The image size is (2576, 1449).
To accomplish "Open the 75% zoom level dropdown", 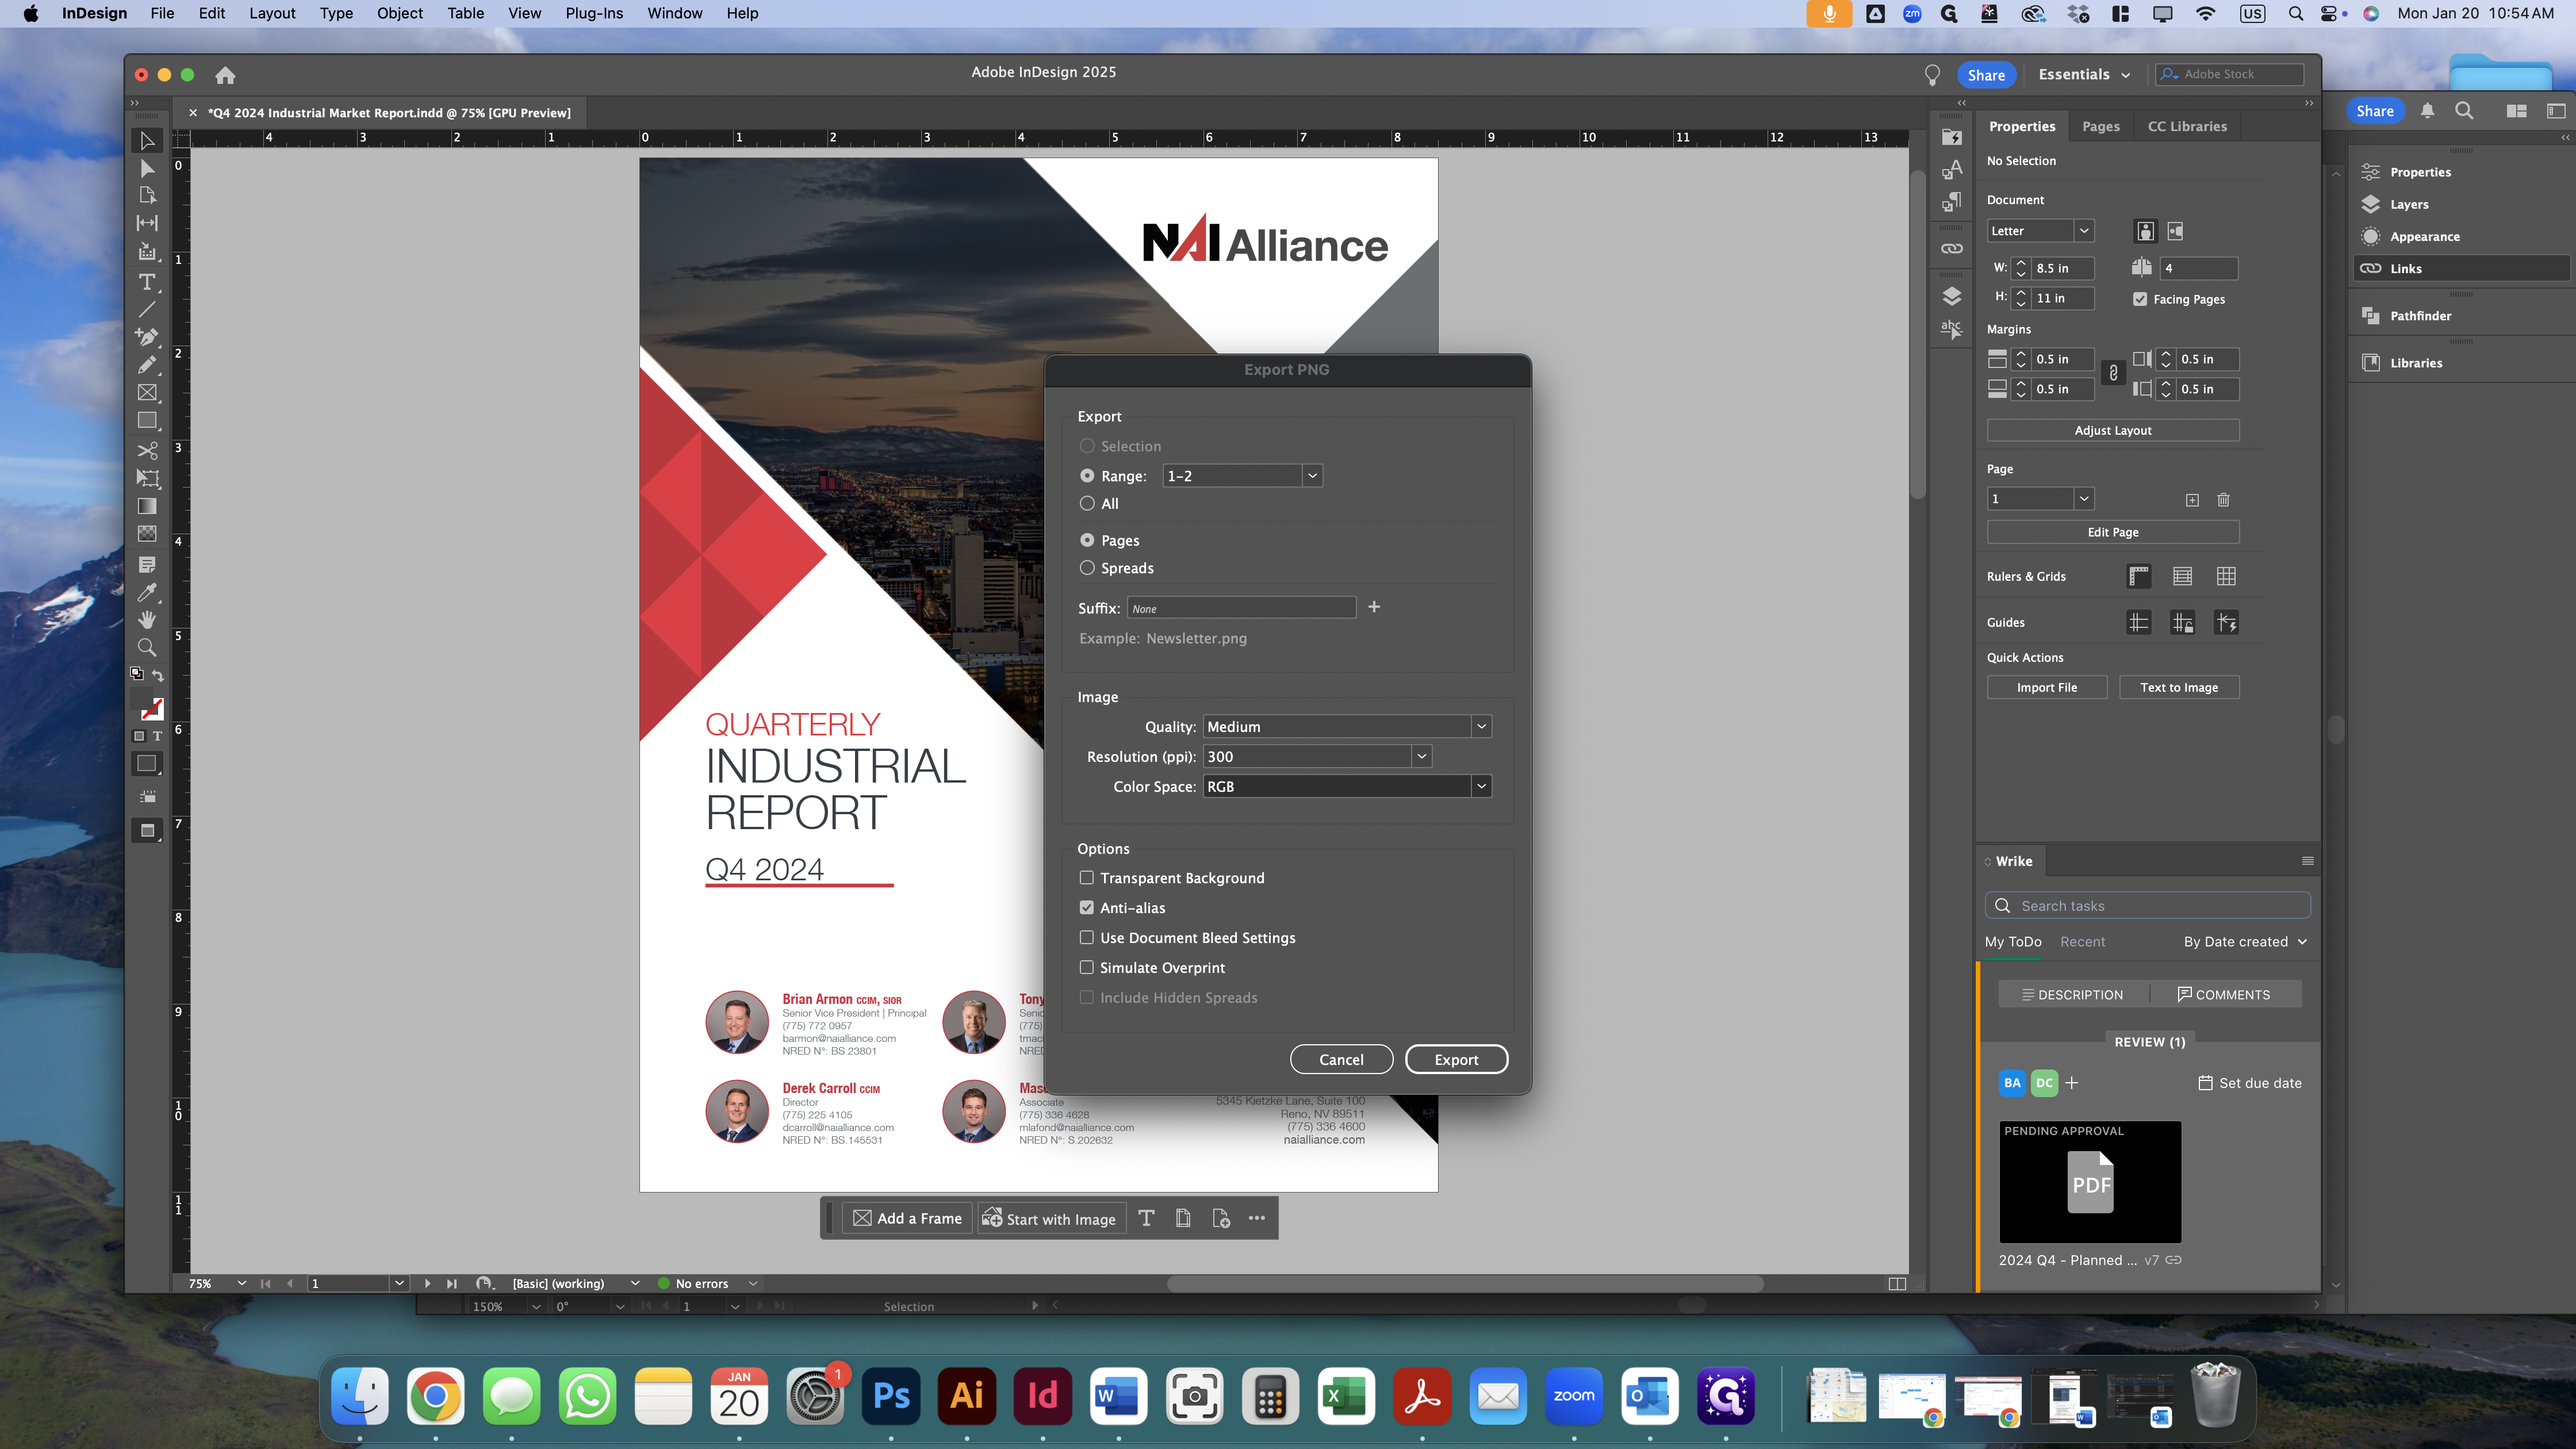I will point(241,1283).
